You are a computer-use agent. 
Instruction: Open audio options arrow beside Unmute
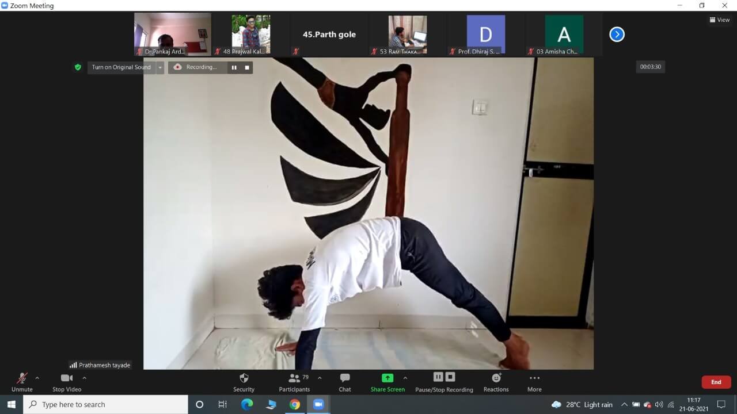[x=37, y=378]
